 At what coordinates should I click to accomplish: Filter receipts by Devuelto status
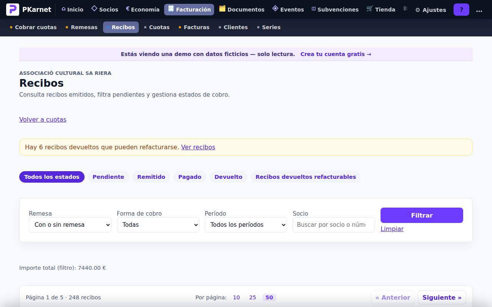[228, 177]
